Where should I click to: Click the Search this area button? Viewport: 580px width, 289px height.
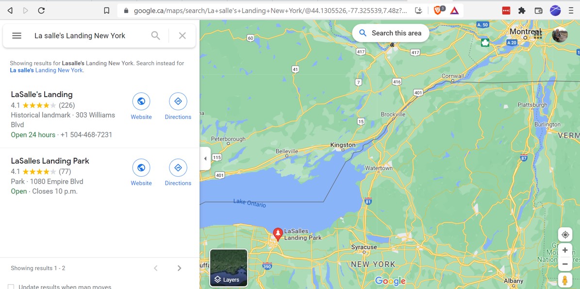point(391,34)
